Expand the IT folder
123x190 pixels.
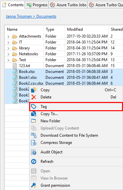pyautogui.click(x=8, y=43)
